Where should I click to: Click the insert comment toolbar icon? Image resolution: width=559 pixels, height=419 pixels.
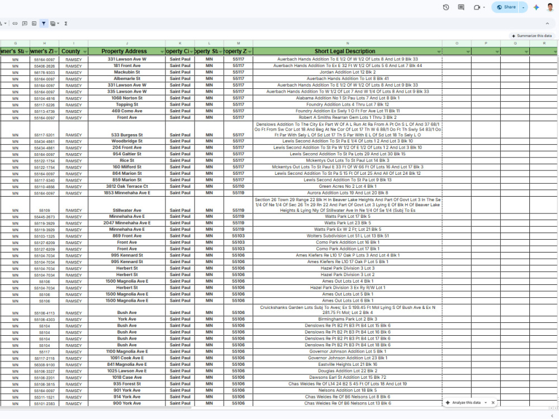coord(25,23)
